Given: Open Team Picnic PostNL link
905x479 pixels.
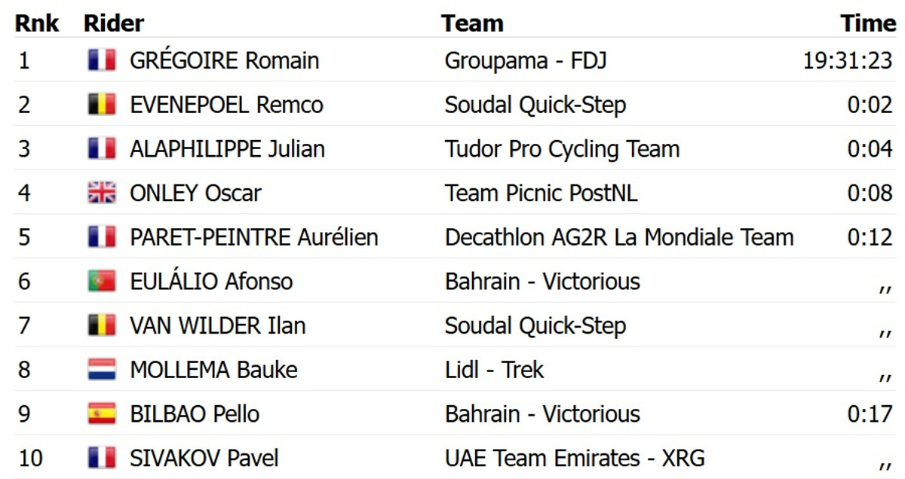Looking at the screenshot, I should pyautogui.click(x=541, y=193).
